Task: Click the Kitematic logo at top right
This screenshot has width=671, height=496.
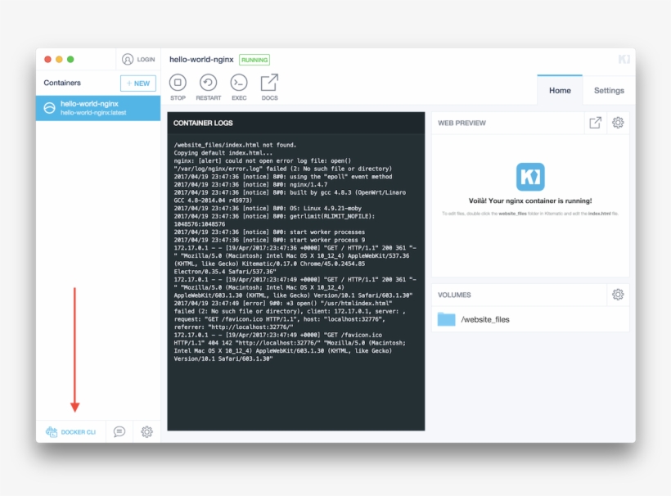Action: [x=624, y=59]
